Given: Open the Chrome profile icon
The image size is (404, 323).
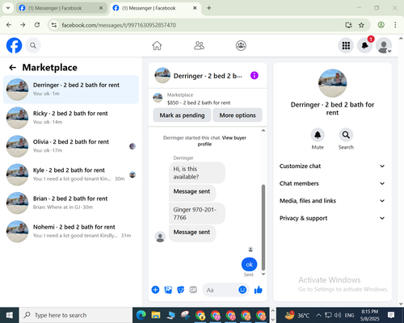Looking at the screenshot, I should click(x=381, y=25).
